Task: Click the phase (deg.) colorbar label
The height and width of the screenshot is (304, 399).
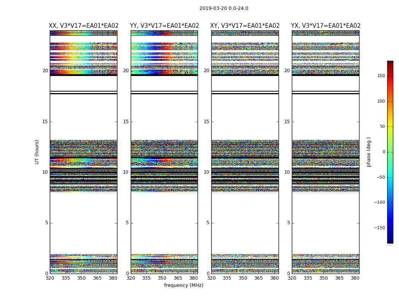Action: pos(369,152)
